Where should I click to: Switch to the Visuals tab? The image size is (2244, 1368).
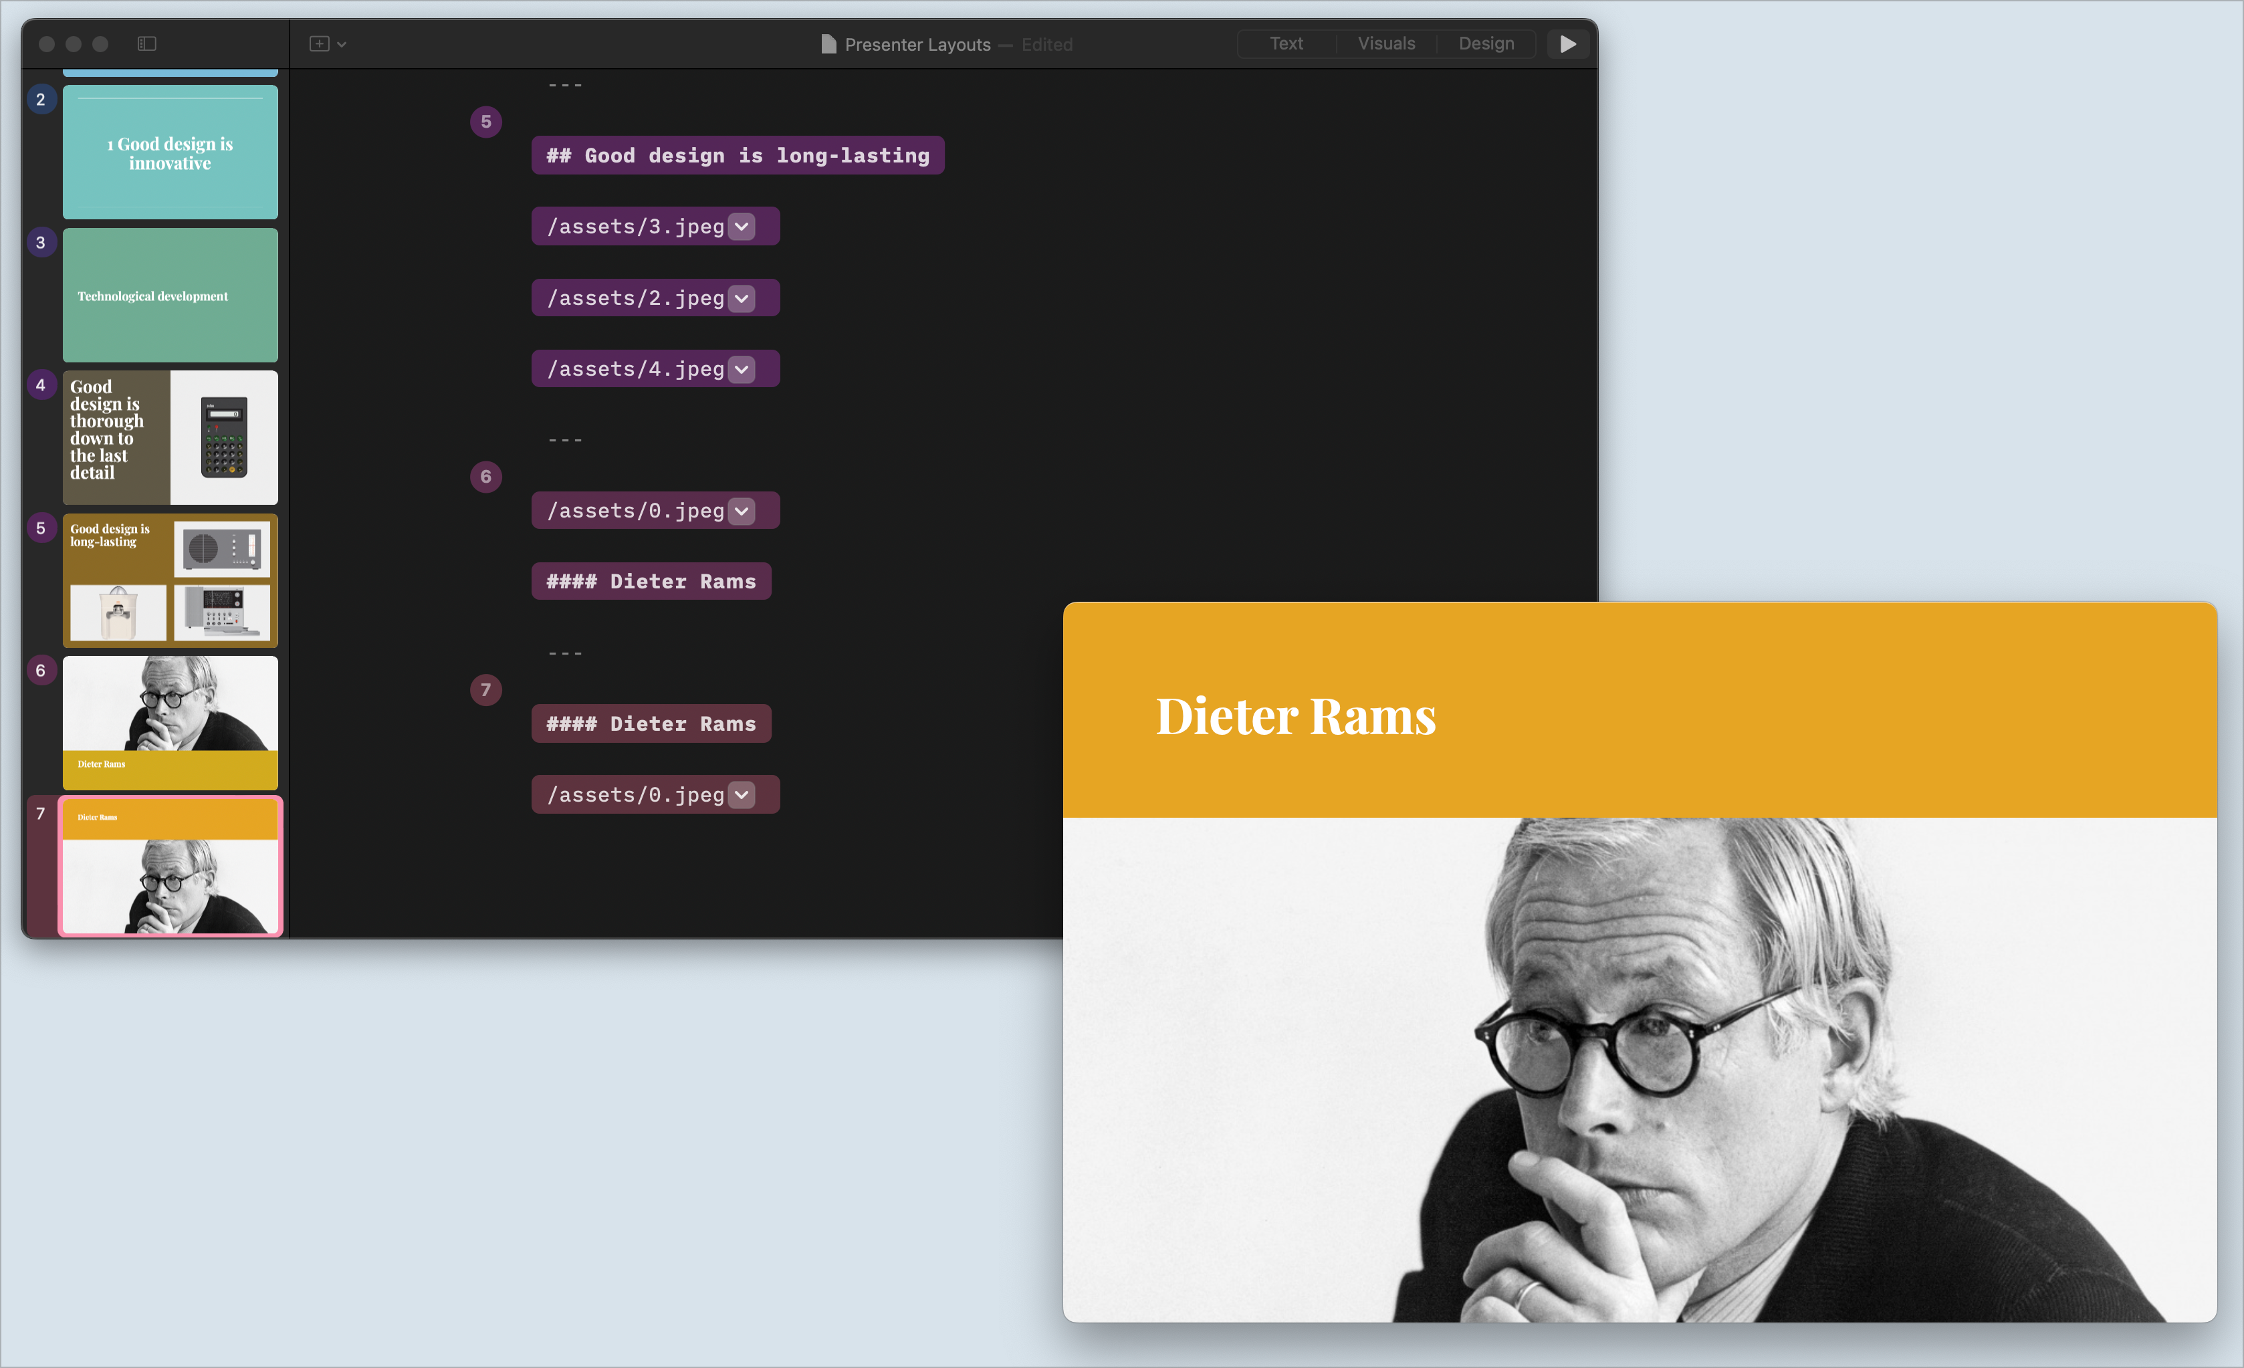pos(1386,43)
